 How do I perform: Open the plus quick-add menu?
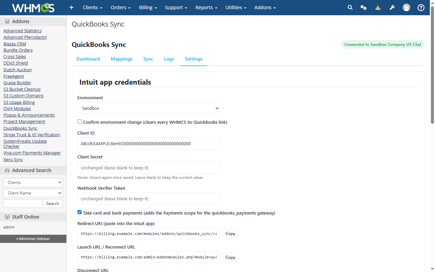tap(71, 7)
